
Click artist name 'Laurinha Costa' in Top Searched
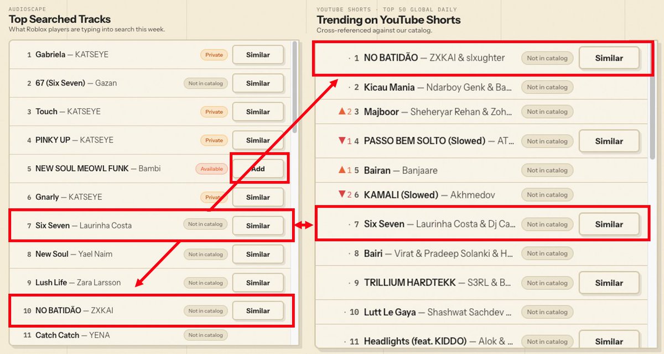point(106,225)
